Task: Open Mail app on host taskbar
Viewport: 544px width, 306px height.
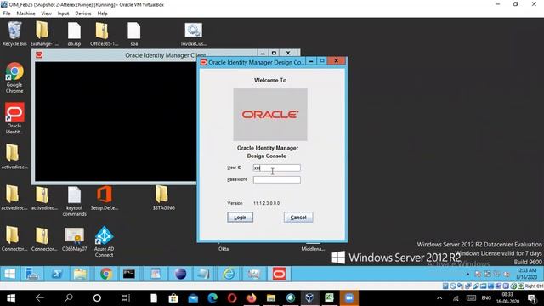Action: coord(193,298)
